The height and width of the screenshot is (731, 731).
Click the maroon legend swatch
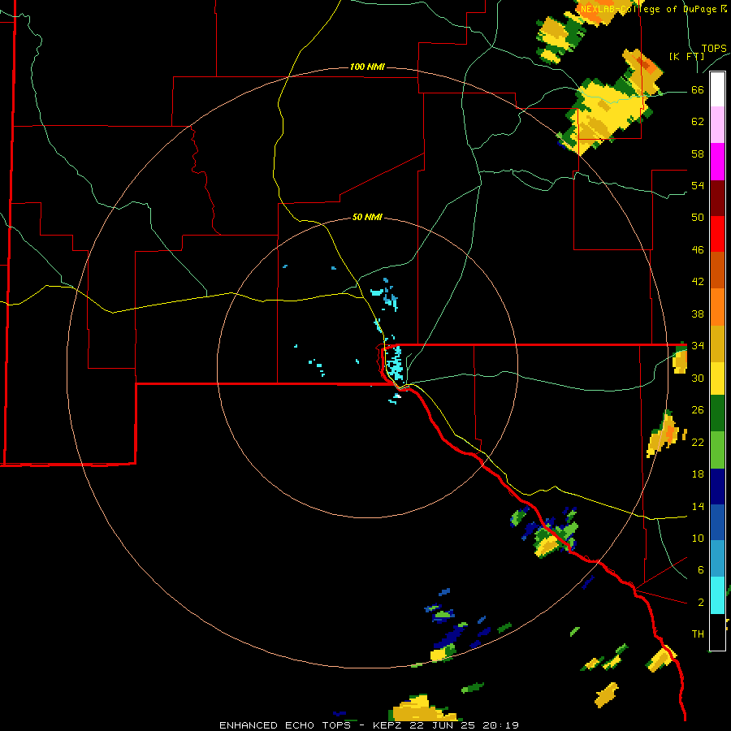[717, 198]
